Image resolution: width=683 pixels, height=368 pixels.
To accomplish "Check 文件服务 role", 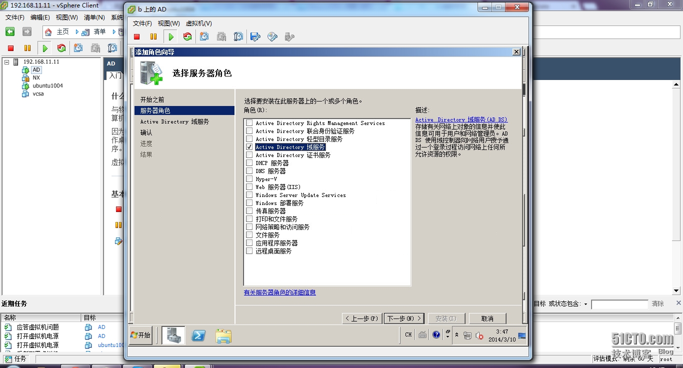I will (x=249, y=235).
